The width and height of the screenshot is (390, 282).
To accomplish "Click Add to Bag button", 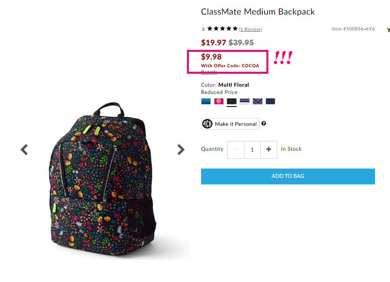I will coord(288,176).
